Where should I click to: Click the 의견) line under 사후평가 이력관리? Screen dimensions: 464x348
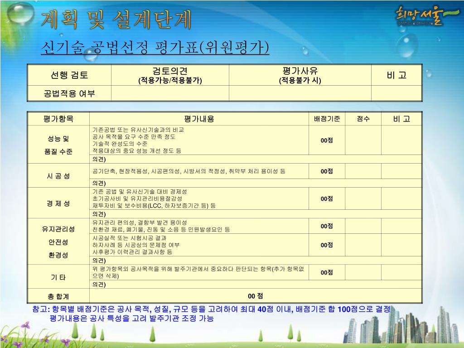point(256,261)
